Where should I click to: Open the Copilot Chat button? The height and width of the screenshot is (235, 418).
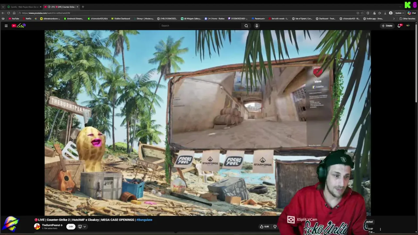click(411, 13)
